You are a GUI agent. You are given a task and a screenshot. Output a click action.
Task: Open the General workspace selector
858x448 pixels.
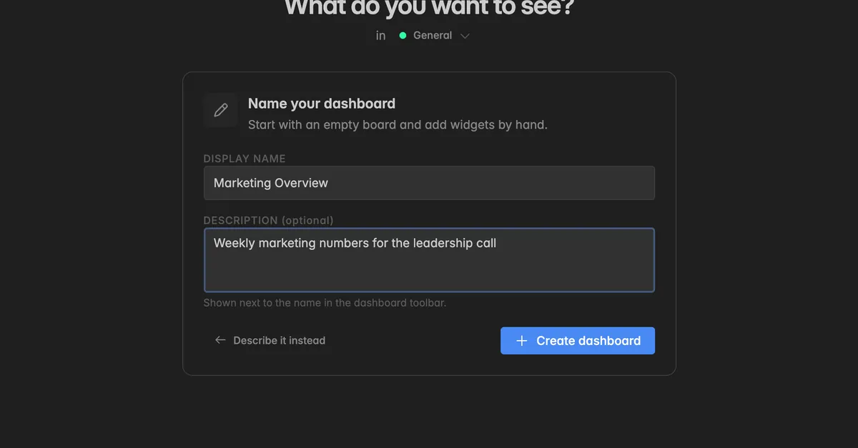(434, 36)
